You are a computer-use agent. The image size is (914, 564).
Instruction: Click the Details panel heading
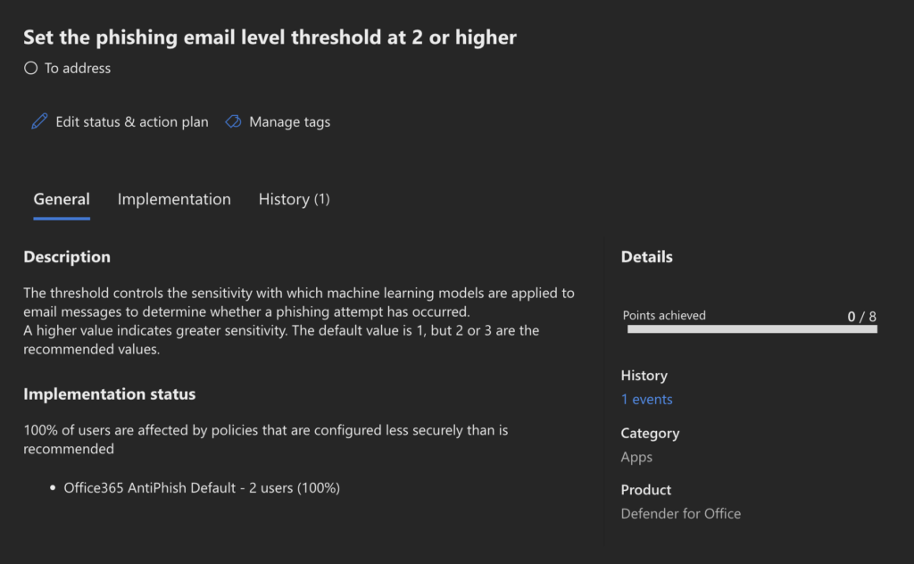[x=646, y=257]
